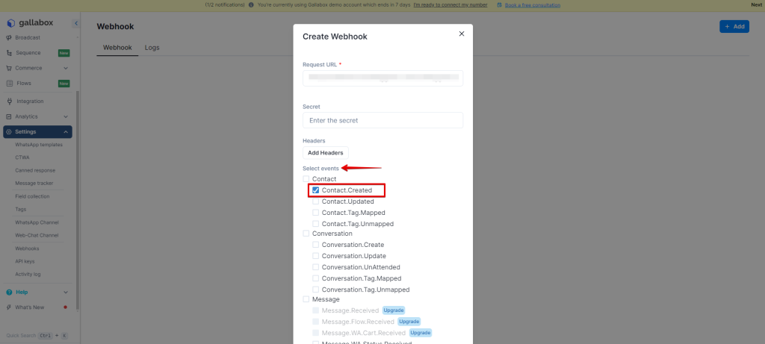765x344 pixels.
Task: Collapse the Settings section
Action: pos(66,132)
